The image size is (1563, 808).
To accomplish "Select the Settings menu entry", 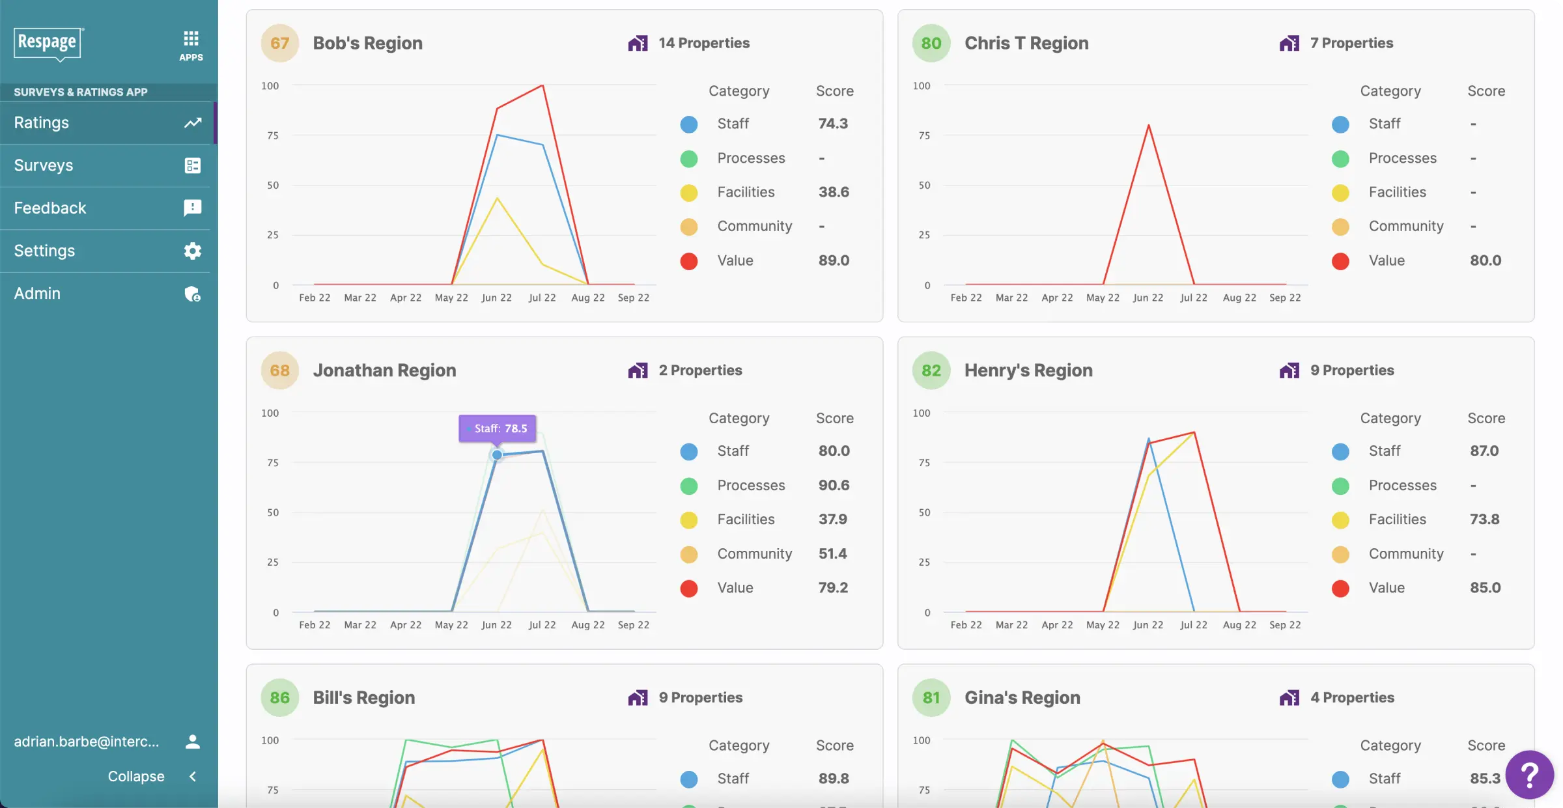I will (x=44, y=251).
